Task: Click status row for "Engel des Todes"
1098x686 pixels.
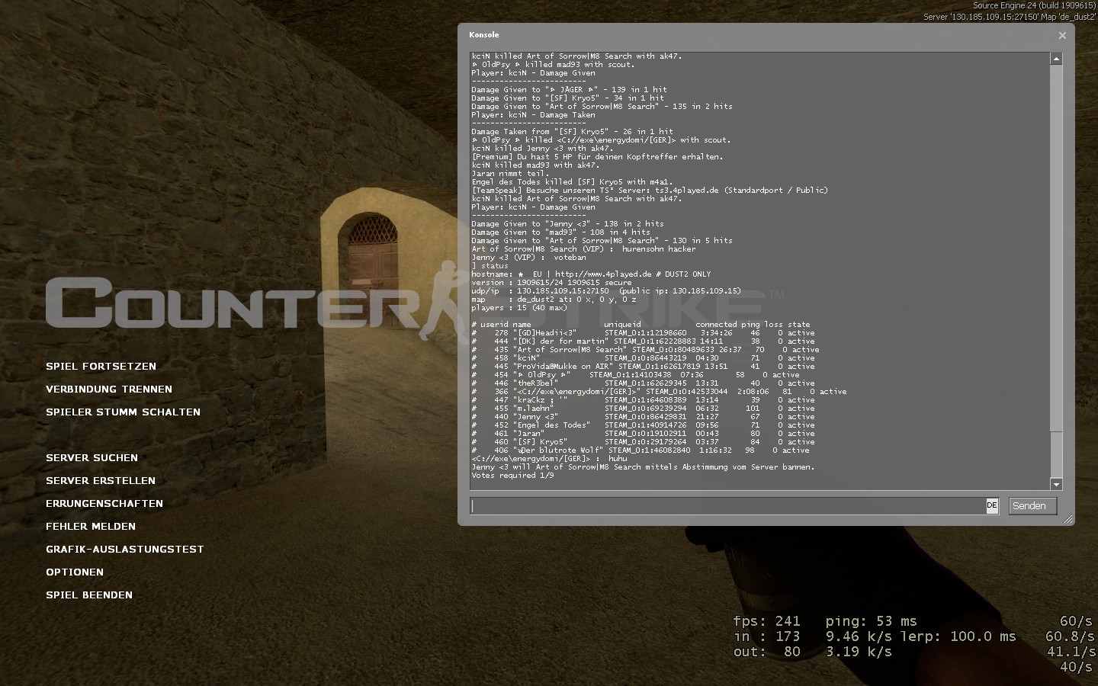Action: click(x=643, y=425)
